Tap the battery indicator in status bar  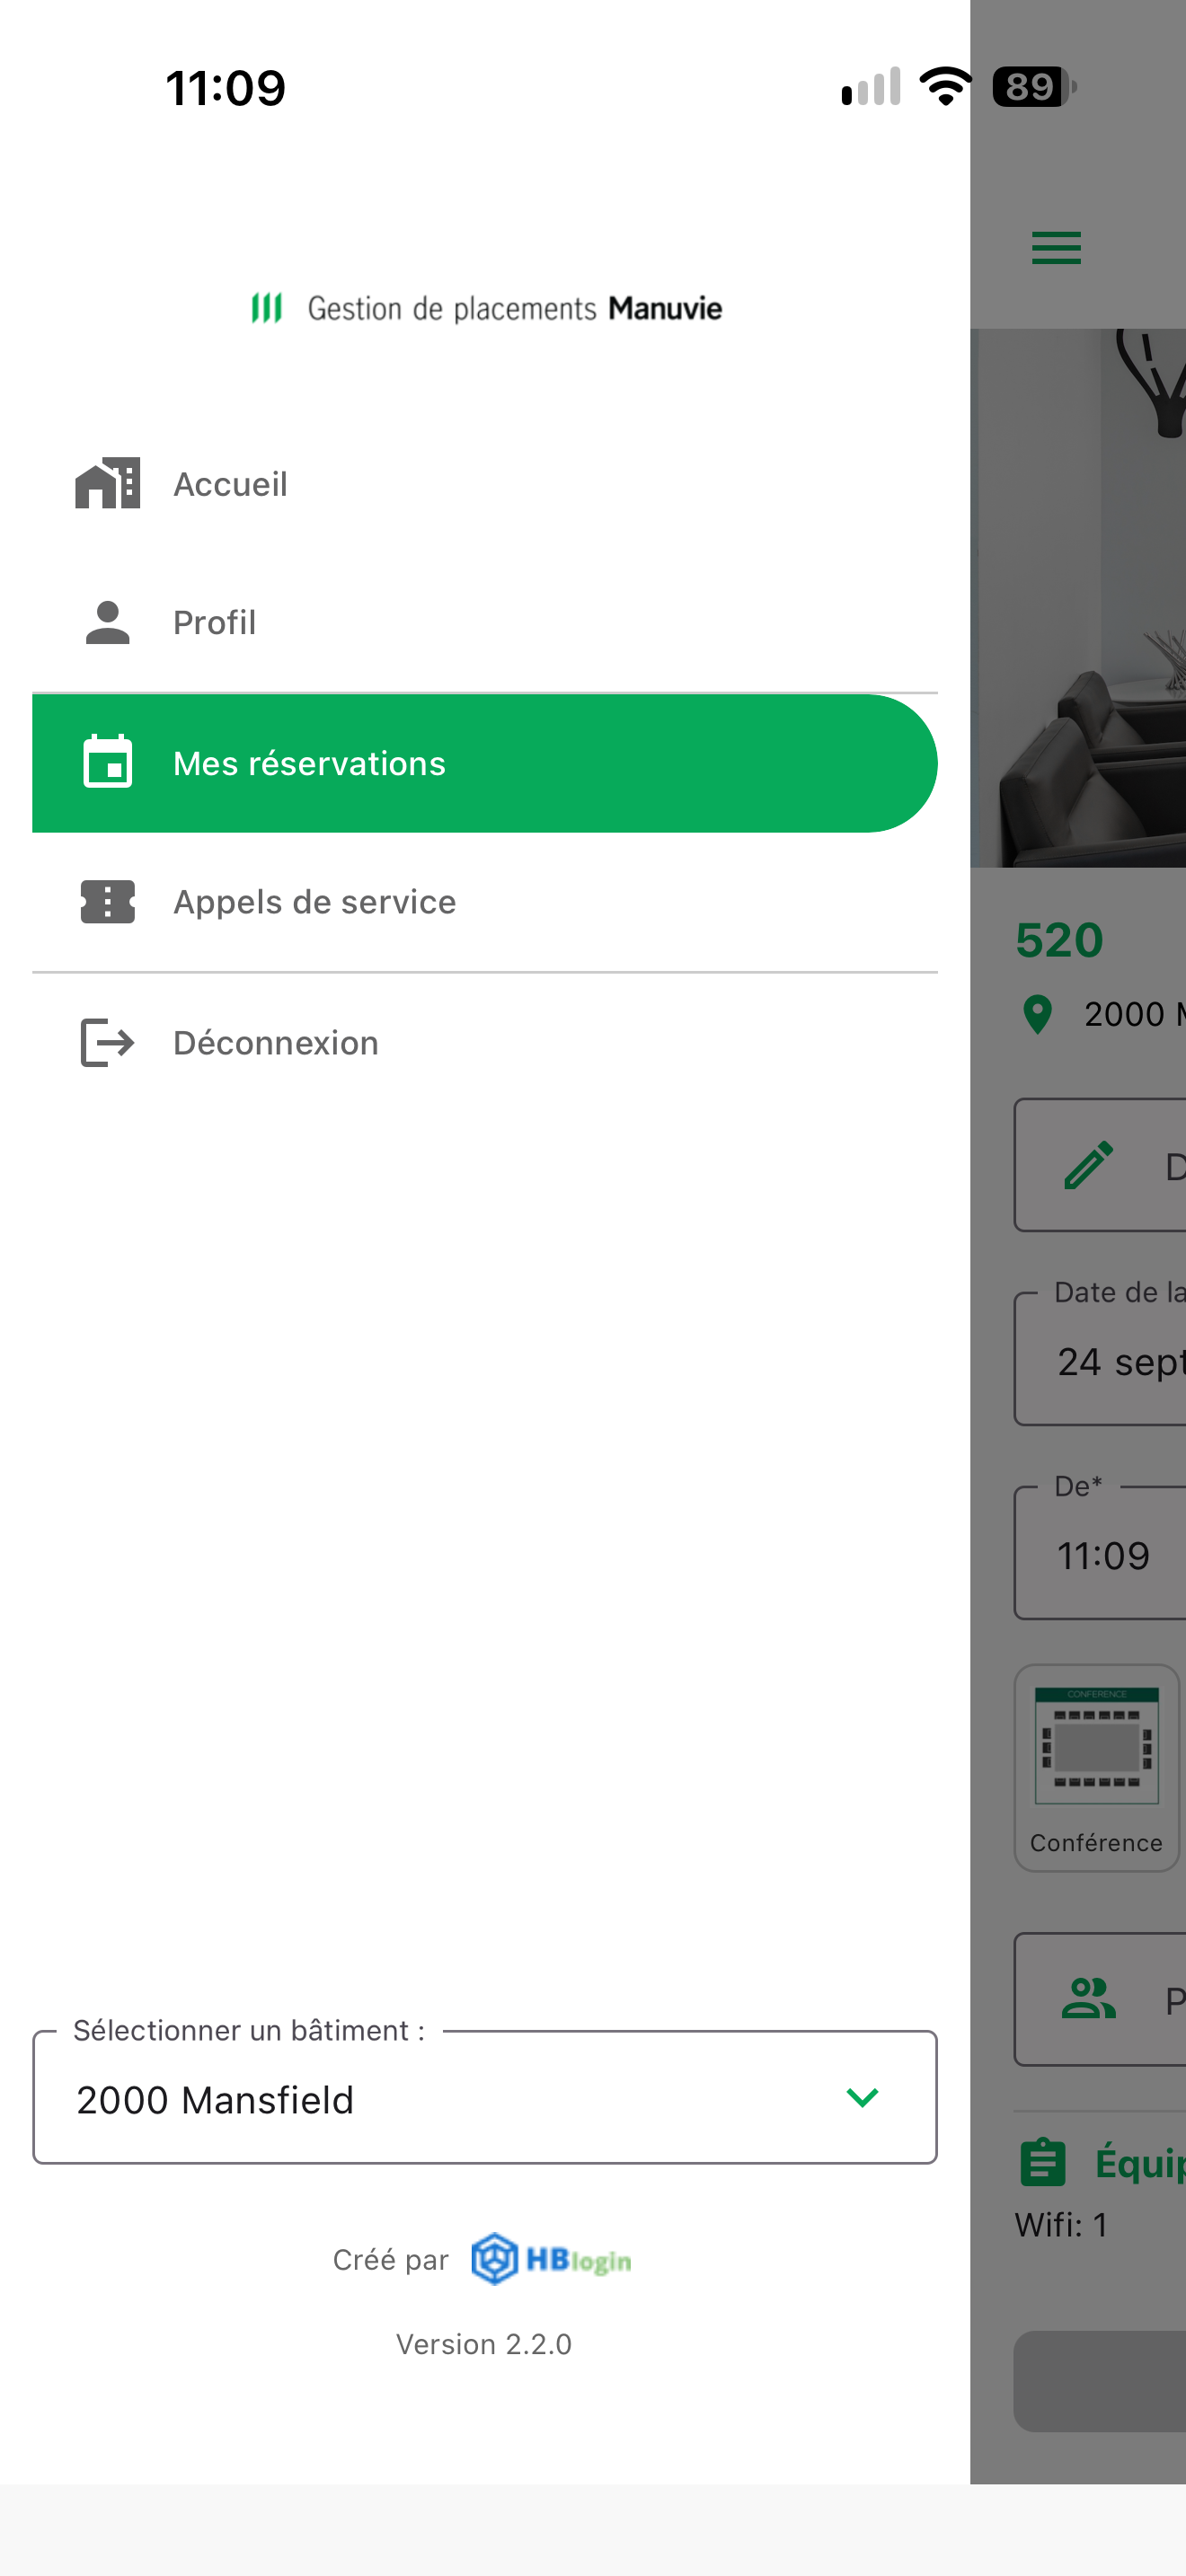(1034, 87)
